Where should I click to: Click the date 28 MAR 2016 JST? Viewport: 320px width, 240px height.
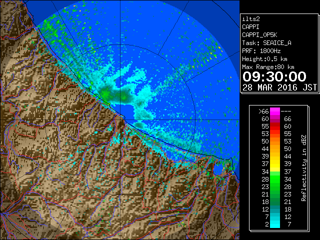click(x=279, y=87)
